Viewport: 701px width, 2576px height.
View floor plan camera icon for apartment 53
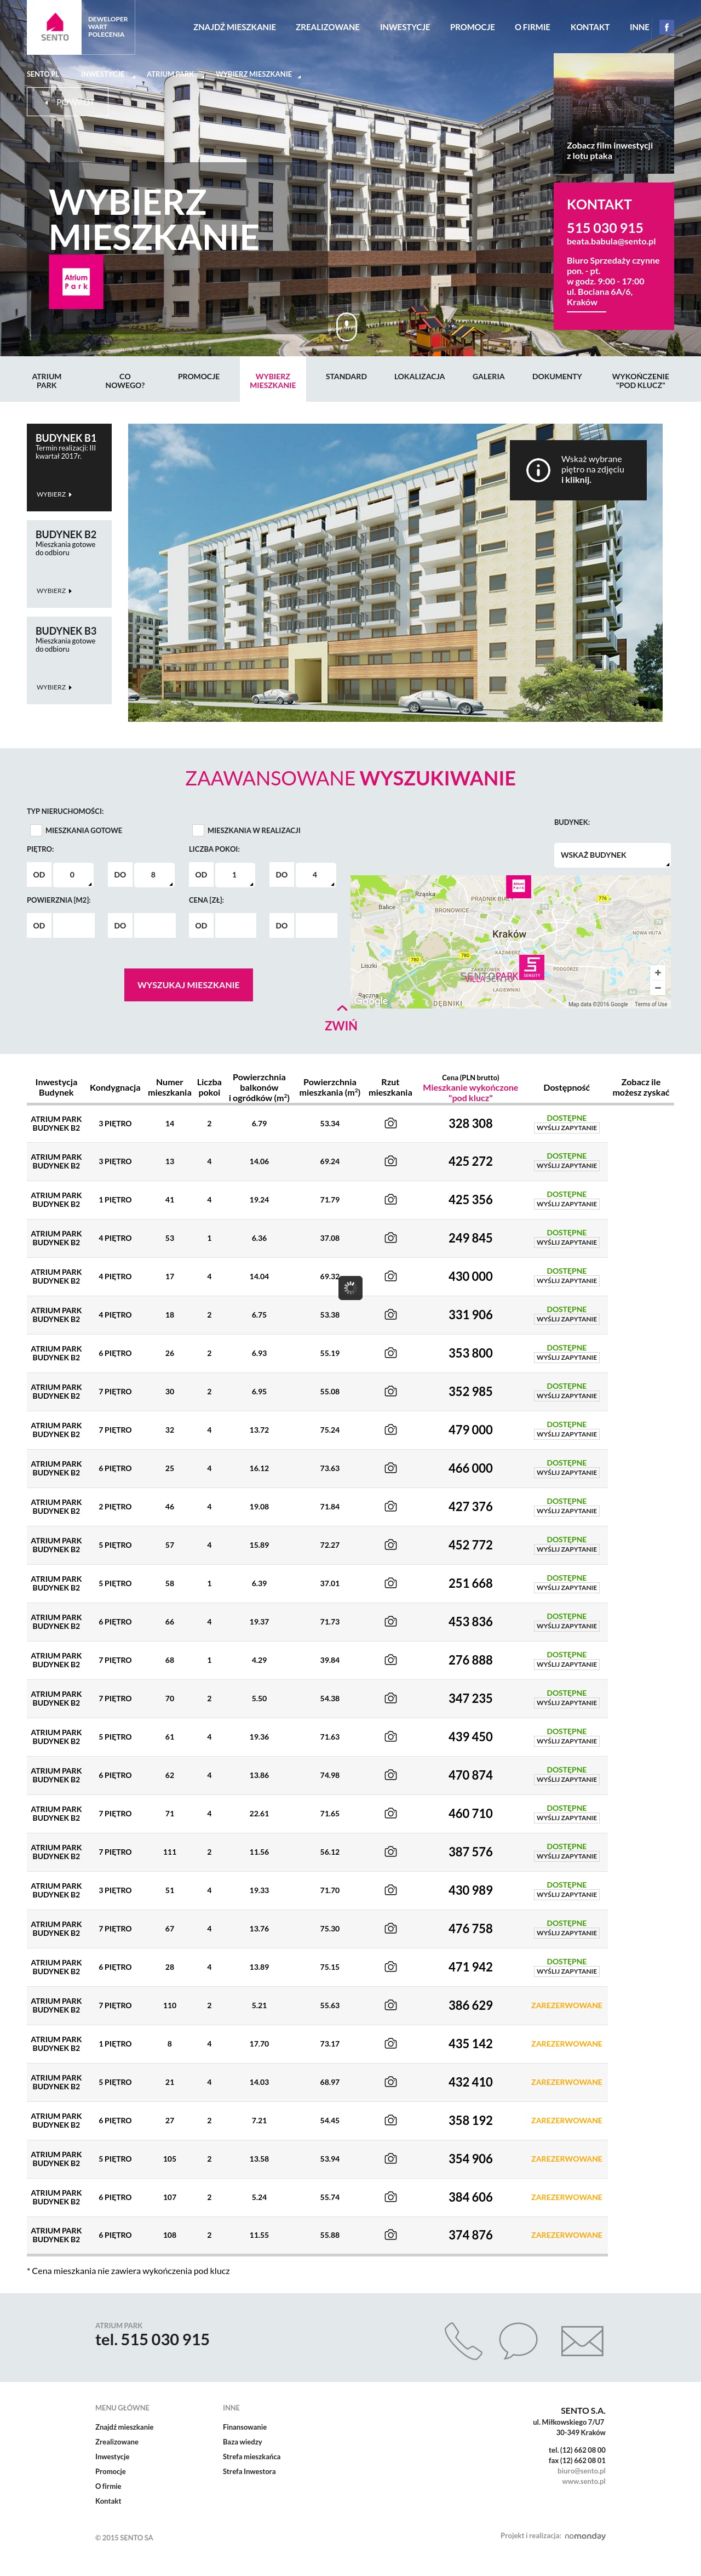pyautogui.click(x=390, y=1238)
